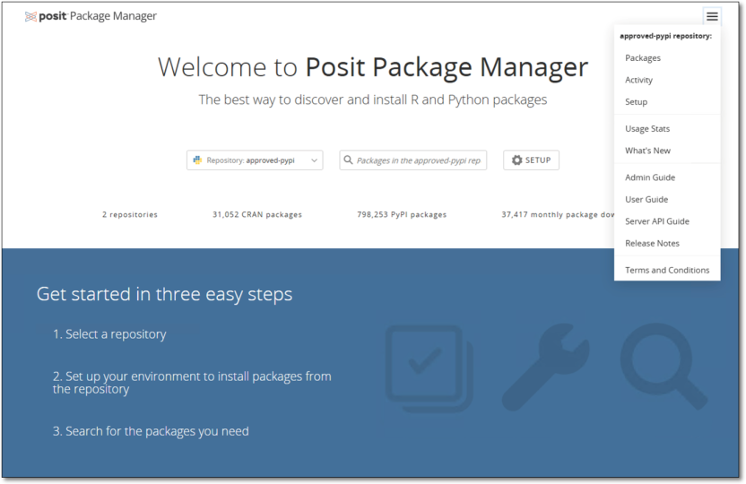Open the Repository approved-pypi dropdown

[x=255, y=160]
